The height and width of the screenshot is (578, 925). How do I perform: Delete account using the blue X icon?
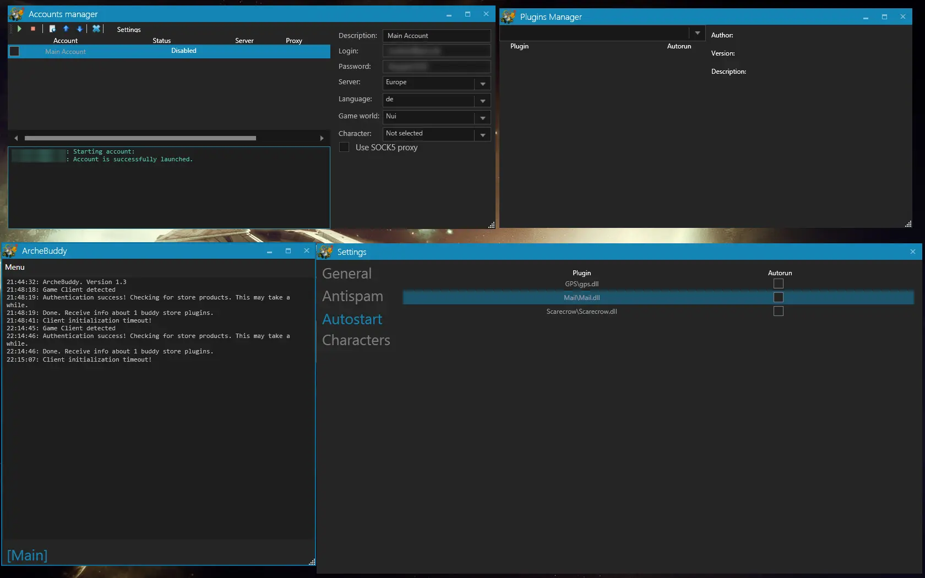(x=96, y=29)
